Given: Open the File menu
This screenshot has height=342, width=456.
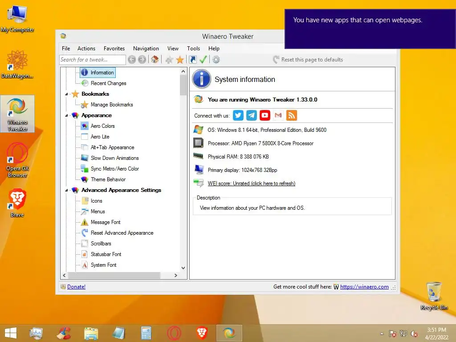Looking at the screenshot, I should (66, 49).
